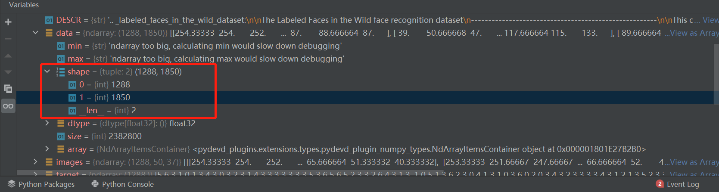
Task: Select the size variable row
Action: (x=104, y=136)
